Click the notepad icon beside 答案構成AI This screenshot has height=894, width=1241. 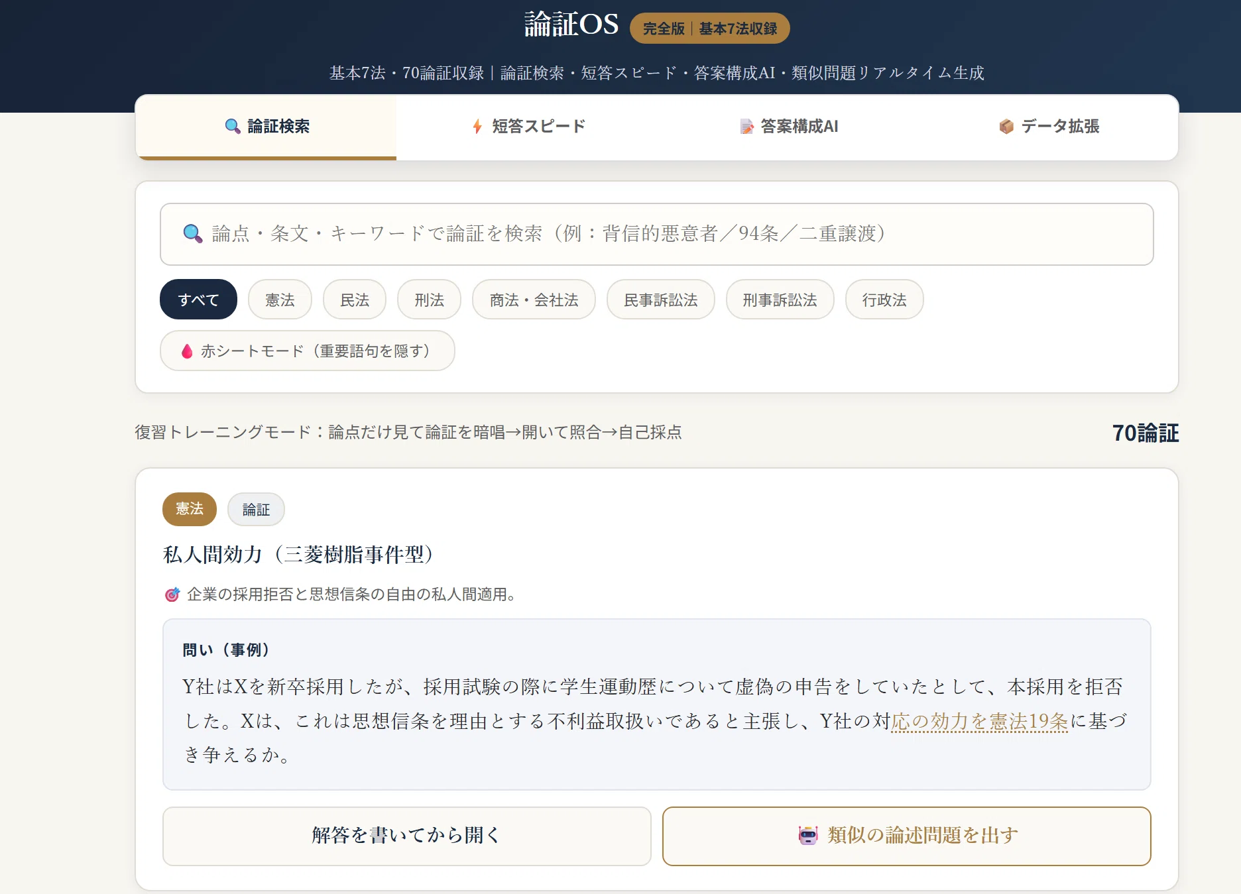746,127
